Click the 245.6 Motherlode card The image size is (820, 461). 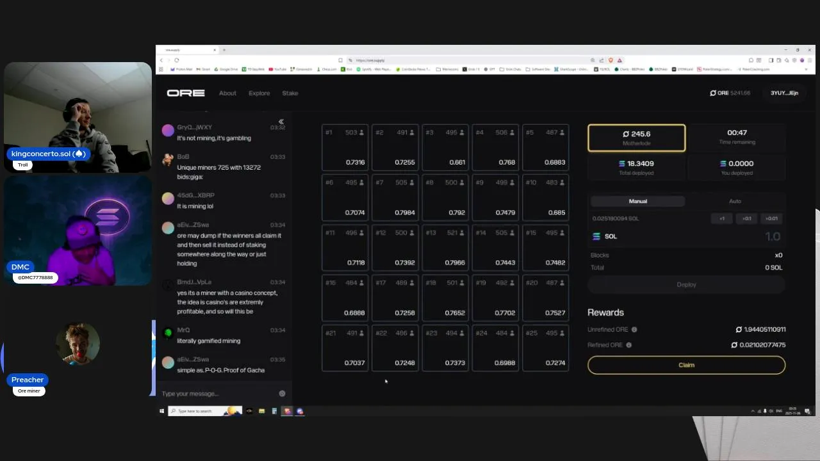(636, 138)
